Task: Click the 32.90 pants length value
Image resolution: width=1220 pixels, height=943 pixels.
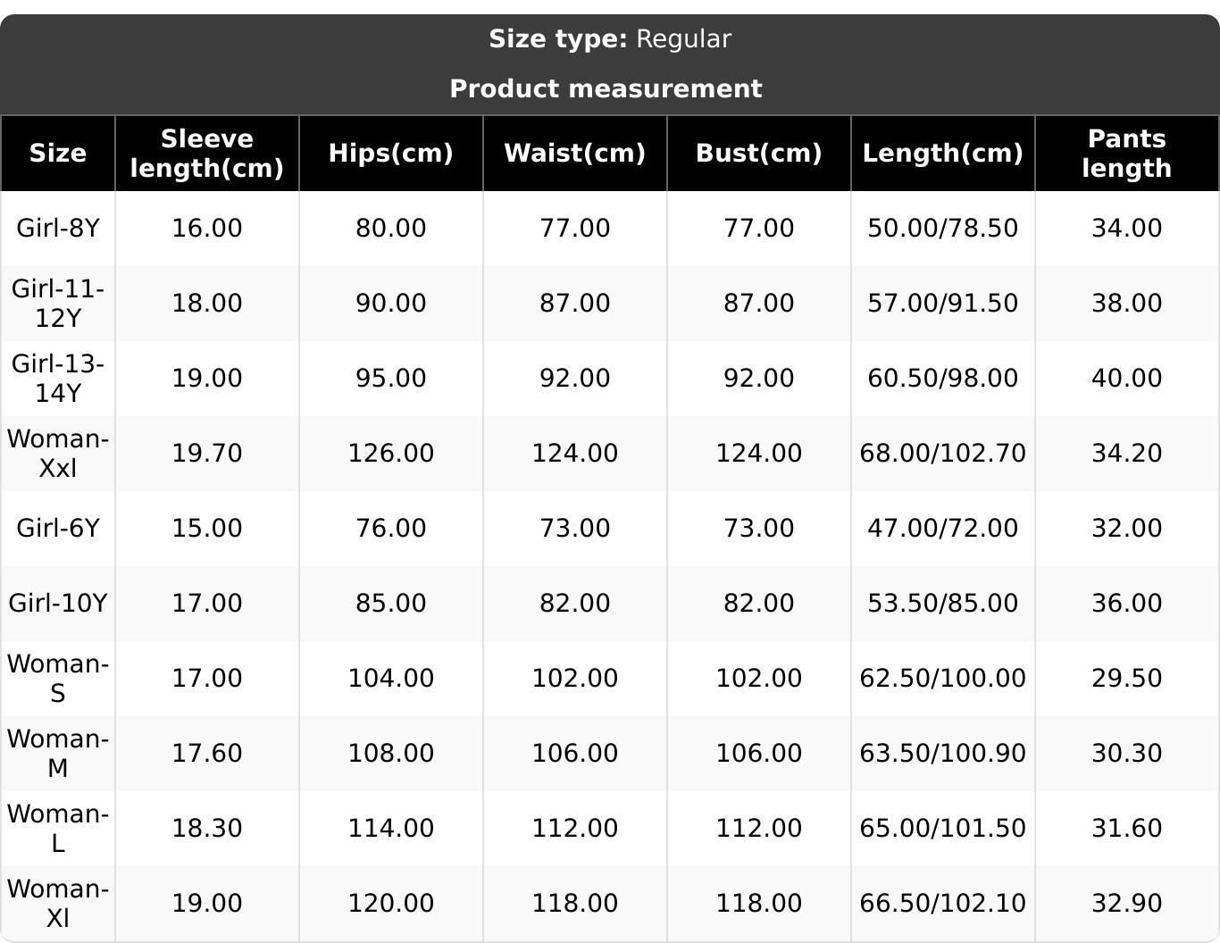Action: pyautogui.click(x=1126, y=903)
